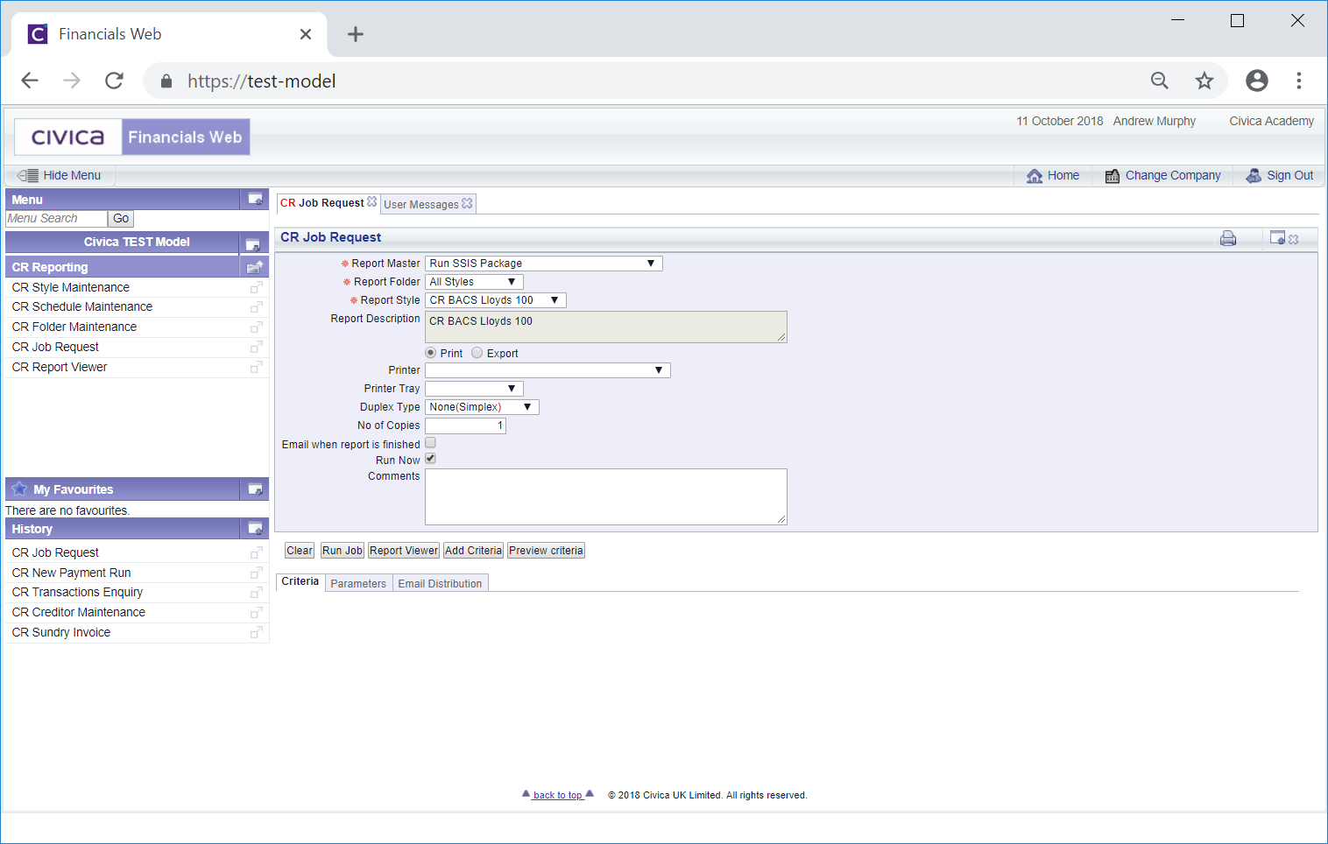The image size is (1328, 844).
Task: Open the Report Master dropdown
Action: [x=544, y=264]
